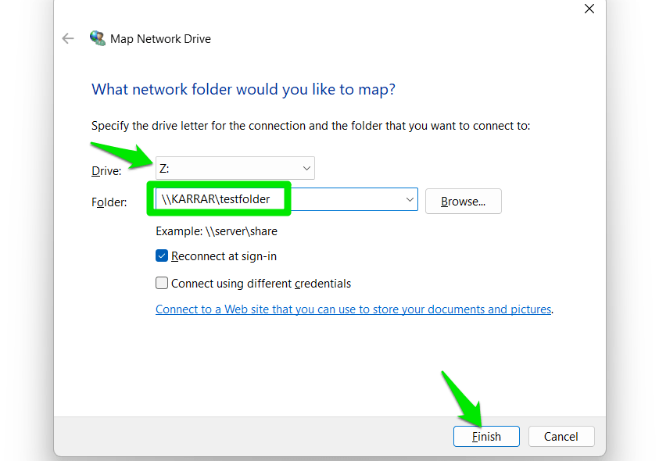Enable Connect using different credentials checkbox
Screen dimensions: 659x461
(162, 284)
